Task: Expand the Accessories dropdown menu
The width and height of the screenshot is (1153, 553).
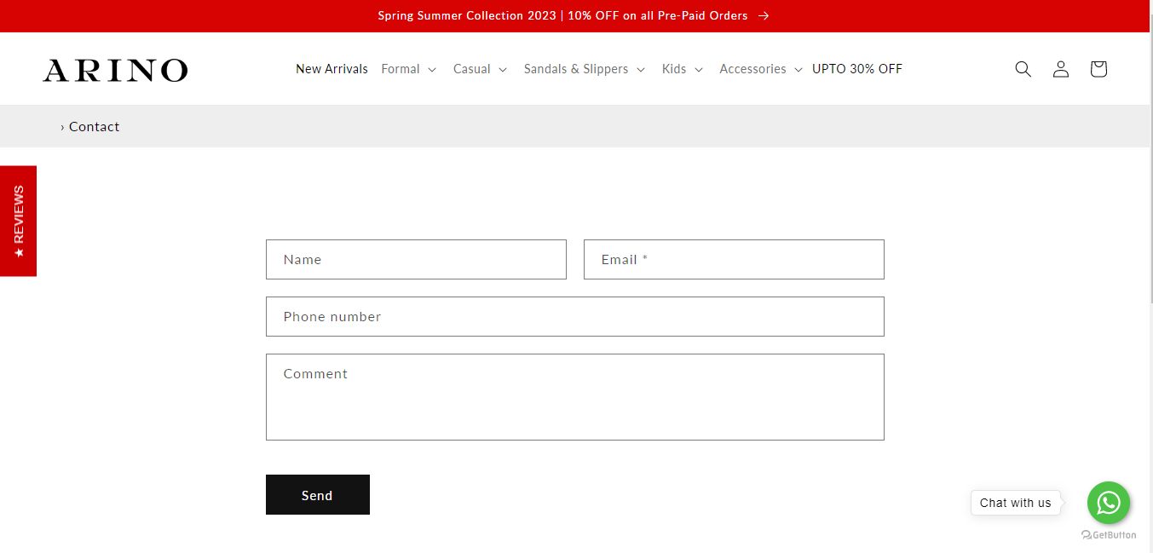Action: click(761, 69)
